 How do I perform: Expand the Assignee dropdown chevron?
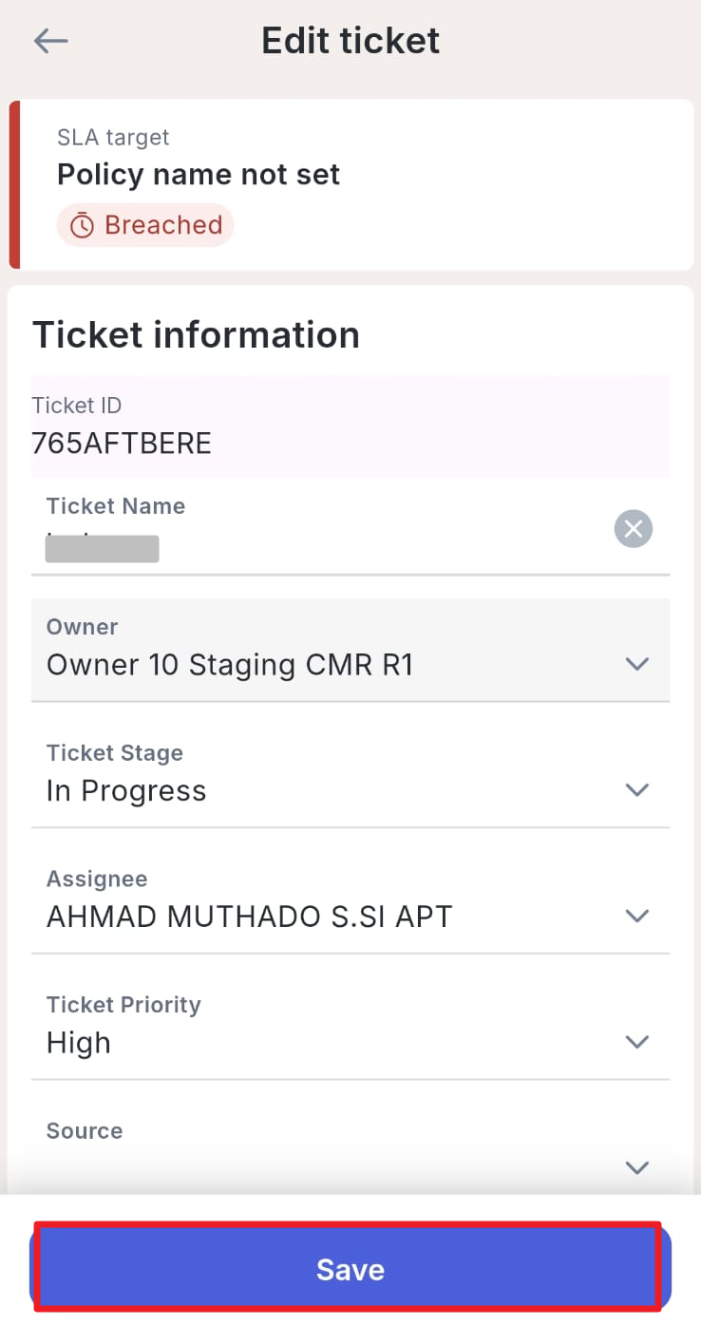point(636,916)
